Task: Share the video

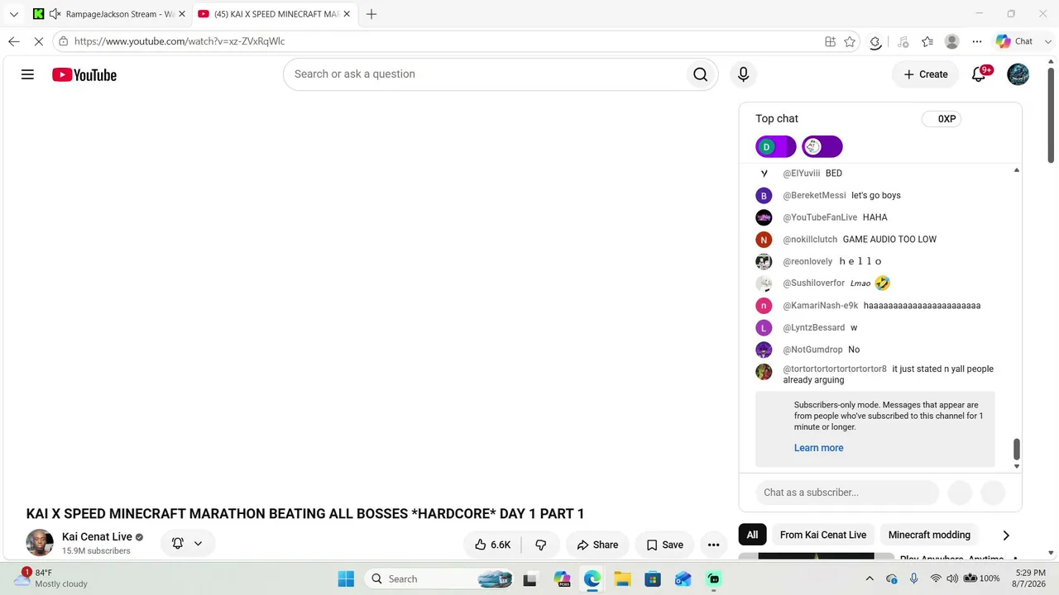Action: (x=597, y=545)
